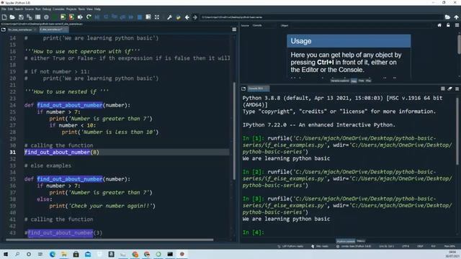461x259 pixels.
Task: Click the conda environment status bar entry
Action: click(x=354, y=246)
